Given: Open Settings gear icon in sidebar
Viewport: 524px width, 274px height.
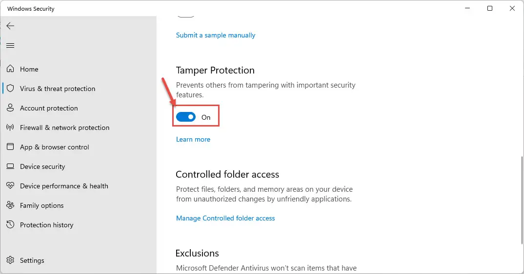Looking at the screenshot, I should pos(10,260).
